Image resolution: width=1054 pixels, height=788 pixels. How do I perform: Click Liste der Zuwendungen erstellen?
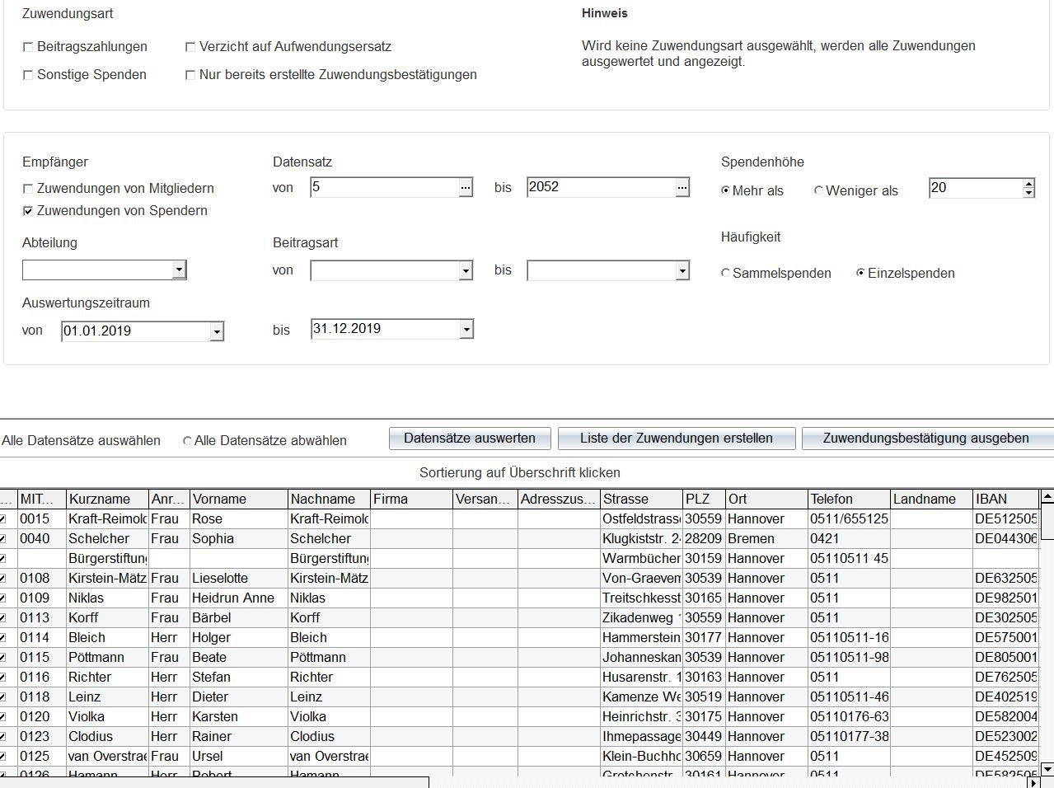coord(677,439)
